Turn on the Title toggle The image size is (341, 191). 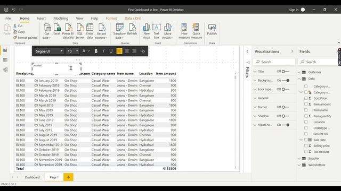click(x=286, y=72)
